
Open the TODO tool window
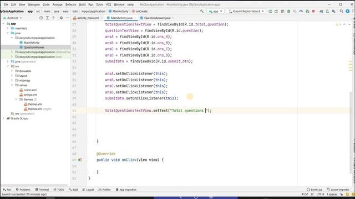click(x=59, y=190)
